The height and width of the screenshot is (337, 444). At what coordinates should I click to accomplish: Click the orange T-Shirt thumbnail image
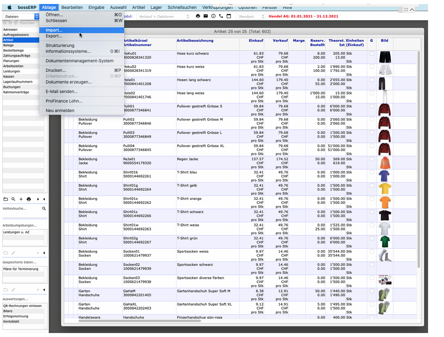point(385,202)
